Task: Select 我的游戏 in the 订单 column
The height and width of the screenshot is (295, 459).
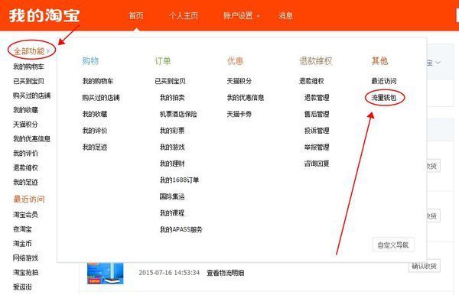Action: 172,147
